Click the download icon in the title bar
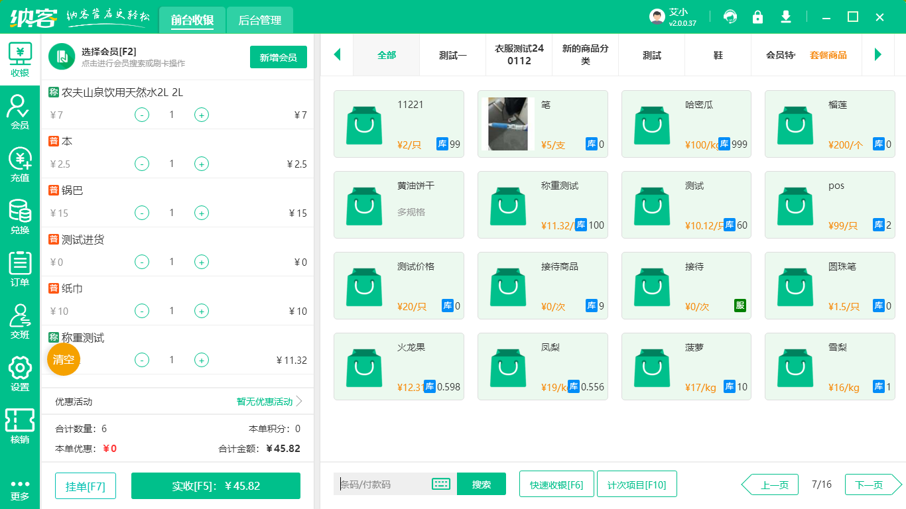 click(785, 16)
